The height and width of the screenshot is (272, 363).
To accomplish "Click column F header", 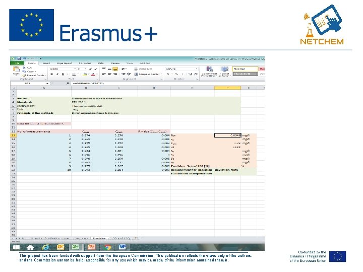I will click(x=227, y=88).
